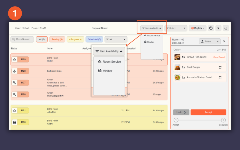The image size is (240, 150).
Task: Remove Avocado Shrimp Salad via trash icon
Action: (220, 77)
